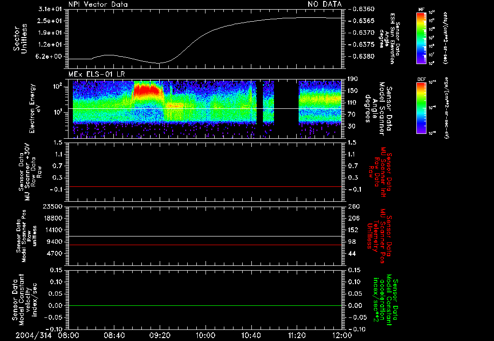Viewport: 494px width, 341px height.
Task: Click the '10:00' time tick label
Action: (x=206, y=336)
